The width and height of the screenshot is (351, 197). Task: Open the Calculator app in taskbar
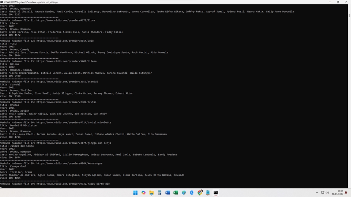(x=159, y=193)
